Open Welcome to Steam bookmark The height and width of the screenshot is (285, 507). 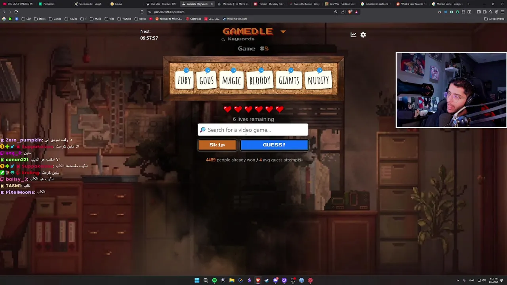tap(234, 19)
